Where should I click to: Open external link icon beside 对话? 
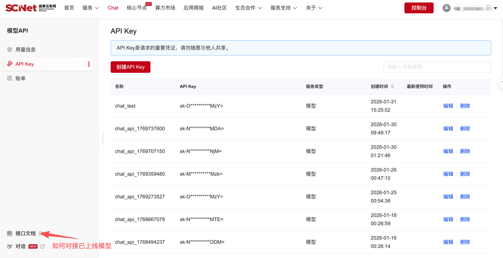pos(43,247)
